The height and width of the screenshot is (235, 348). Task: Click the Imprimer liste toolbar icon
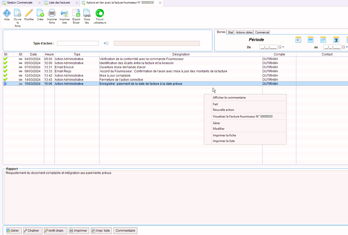65,13
